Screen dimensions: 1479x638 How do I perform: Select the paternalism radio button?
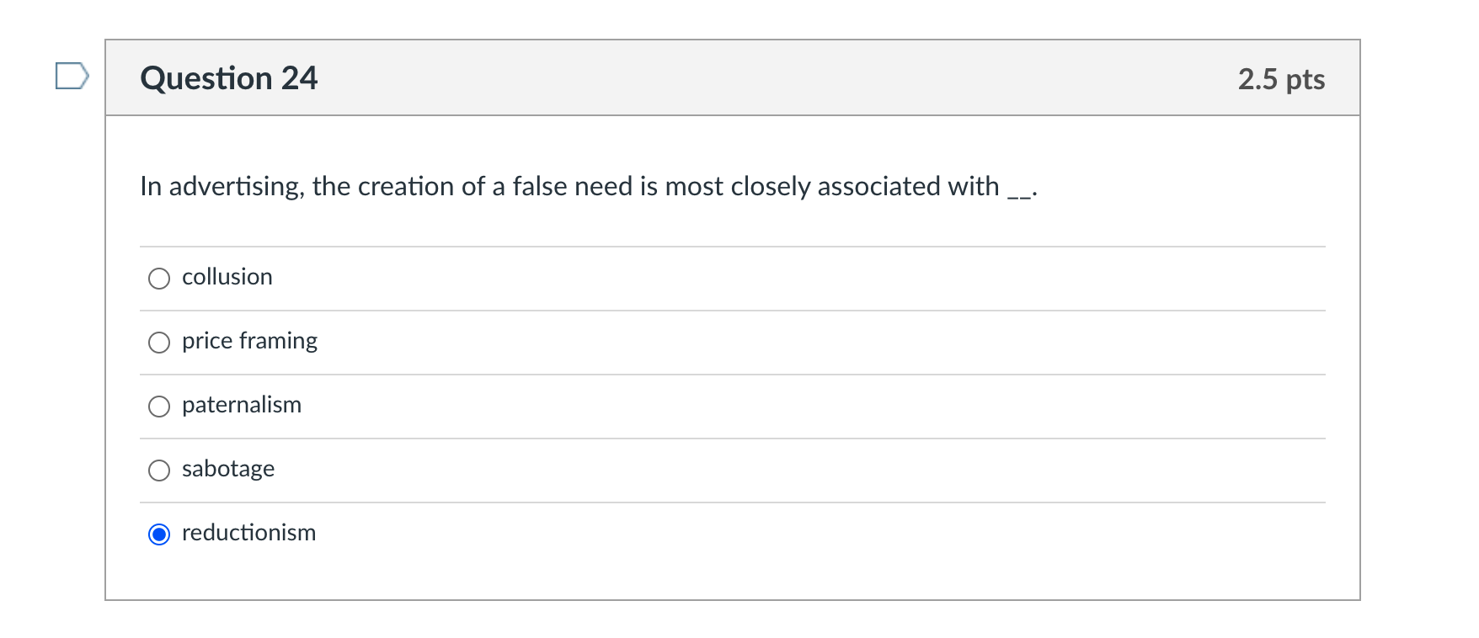click(159, 406)
